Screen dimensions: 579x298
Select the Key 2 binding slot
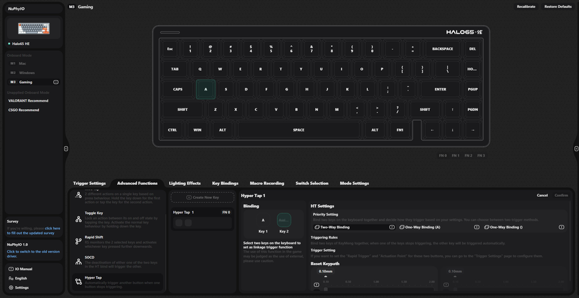[x=284, y=220]
